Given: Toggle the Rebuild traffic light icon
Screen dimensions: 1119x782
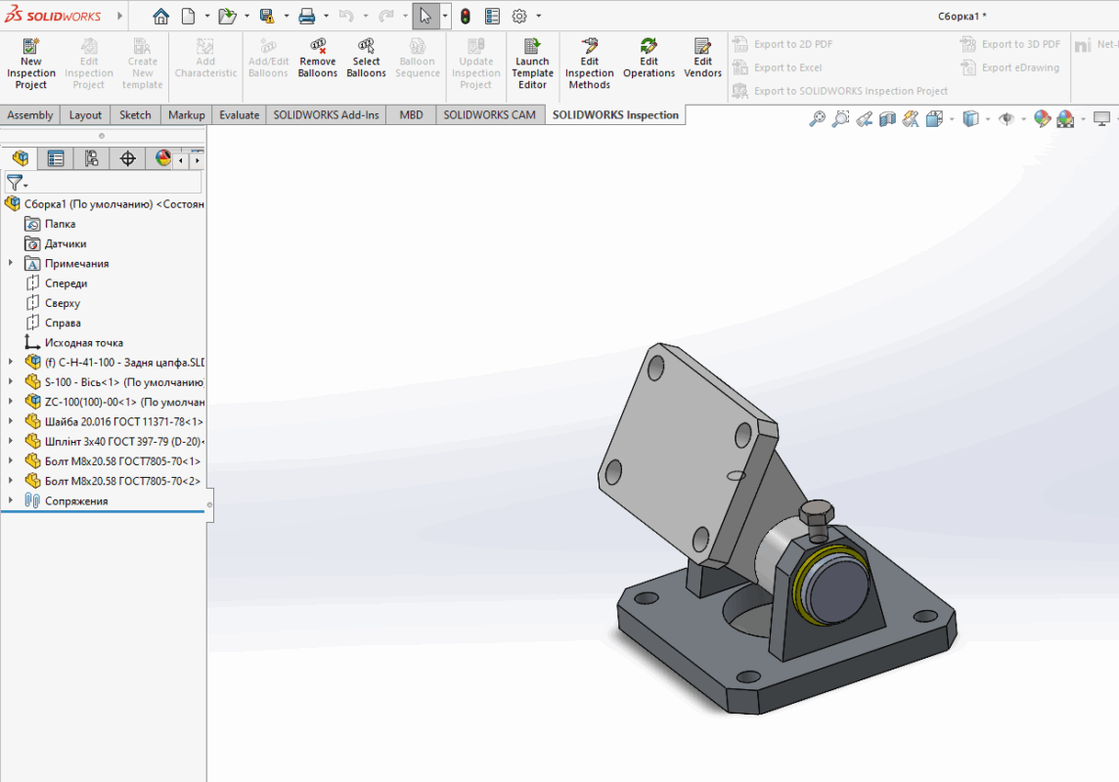Looking at the screenshot, I should click(x=465, y=16).
